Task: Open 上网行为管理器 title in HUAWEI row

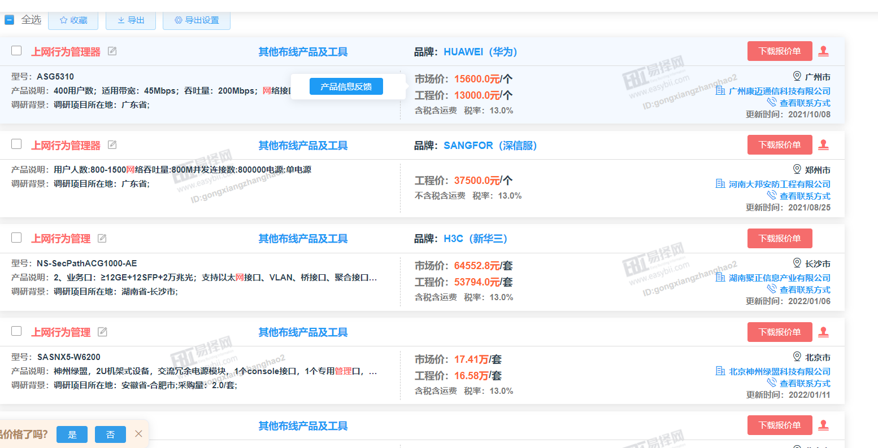Action: [66, 52]
